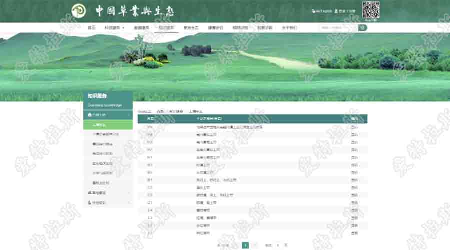Click the QR code image in header
Image resolution: width=450 pixels, height=250 pixels.
(371, 10)
